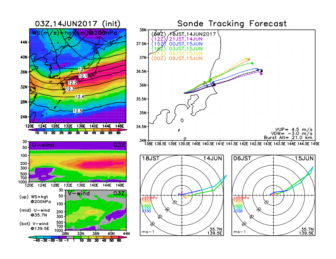This screenshot has width=336, height=259.
Task: Click the 38N latitude label on the tracking map
Action: (x=143, y=30)
